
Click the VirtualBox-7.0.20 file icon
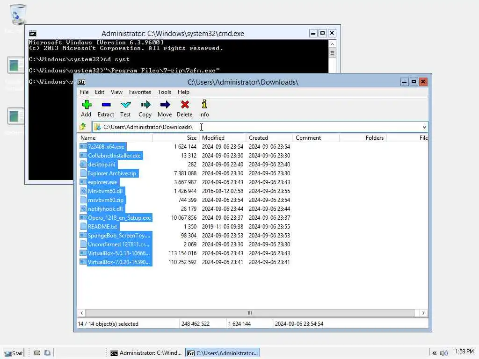(83, 262)
